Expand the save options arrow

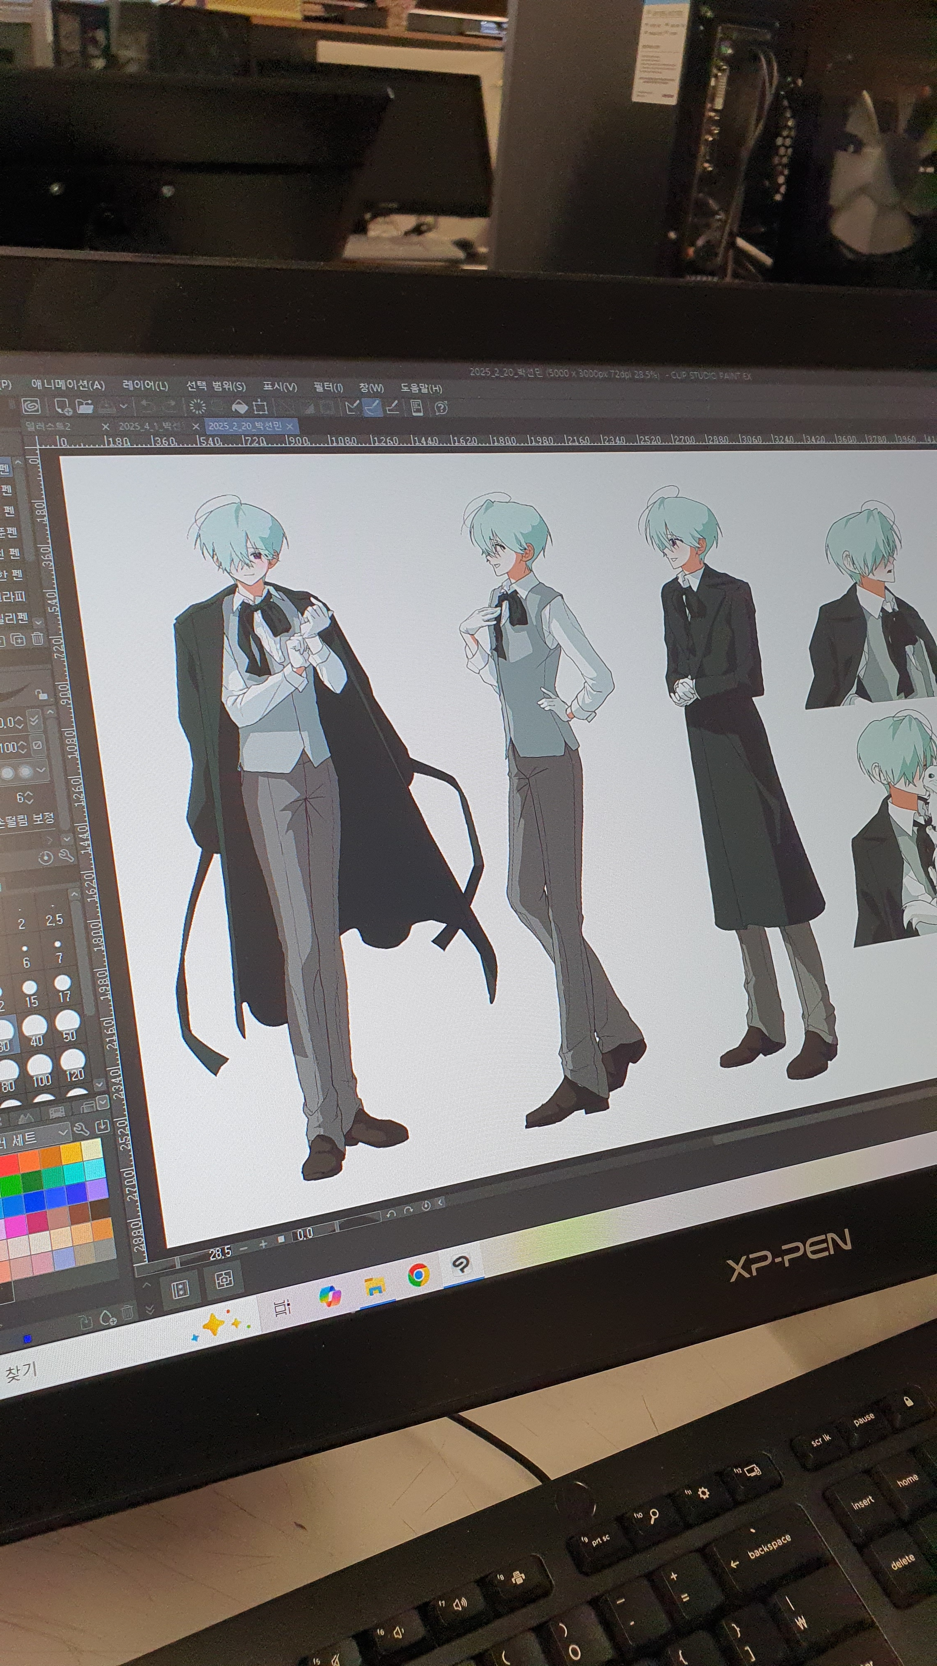click(124, 407)
